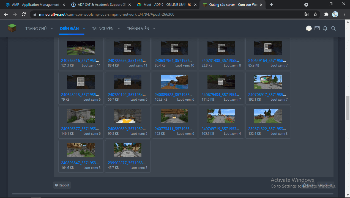
Task: Open the user avatar profile menu
Action: tap(309, 28)
